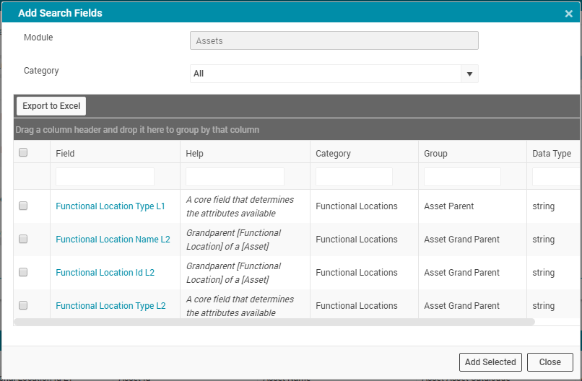Close the Add Search Fields dialog with X

pos(568,14)
